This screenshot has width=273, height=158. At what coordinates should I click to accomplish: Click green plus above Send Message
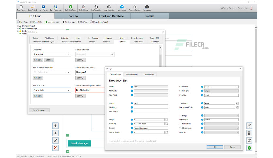[68, 135]
